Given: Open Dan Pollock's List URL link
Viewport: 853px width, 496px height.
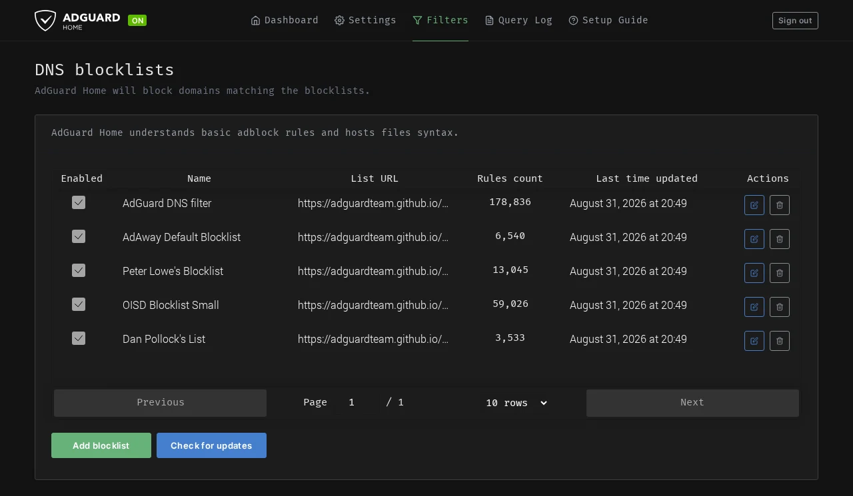Looking at the screenshot, I should (373, 339).
